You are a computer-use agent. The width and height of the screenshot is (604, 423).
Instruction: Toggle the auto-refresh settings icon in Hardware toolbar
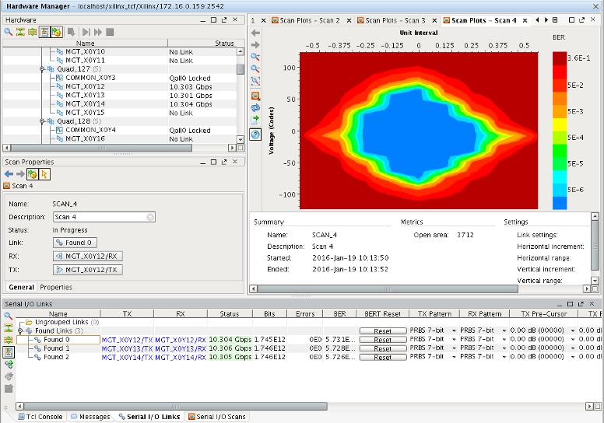(57, 32)
